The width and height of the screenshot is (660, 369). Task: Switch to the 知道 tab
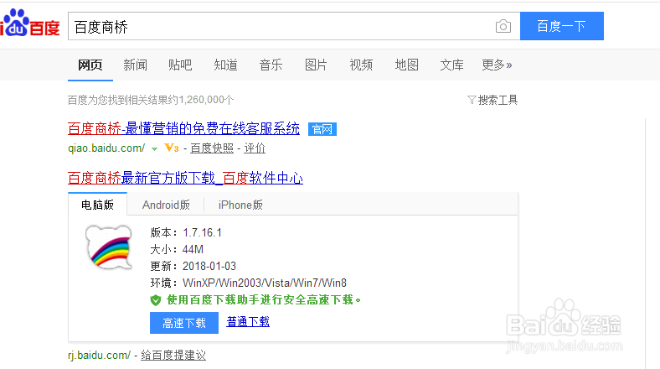[x=225, y=65]
